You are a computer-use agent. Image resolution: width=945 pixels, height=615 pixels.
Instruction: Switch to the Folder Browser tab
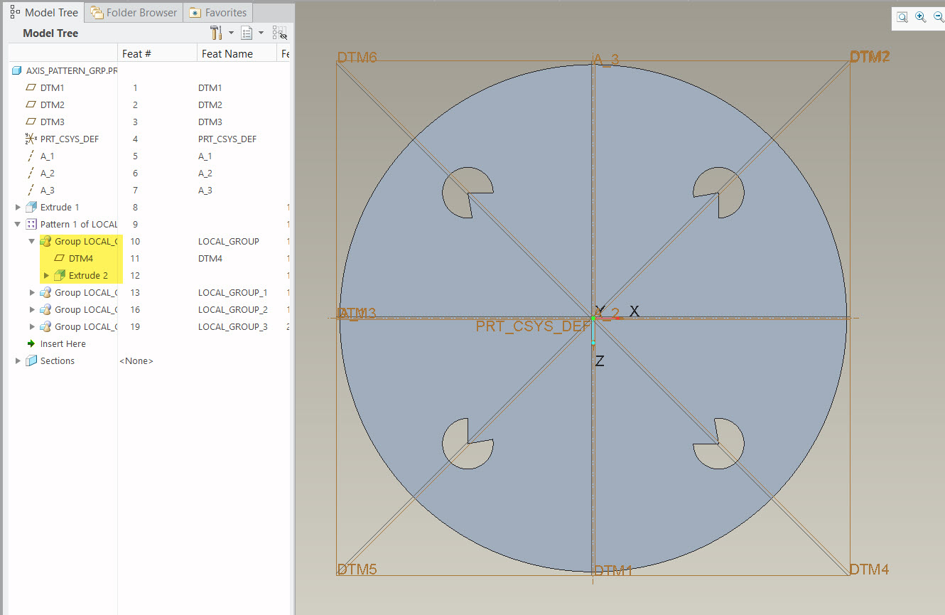pos(133,12)
